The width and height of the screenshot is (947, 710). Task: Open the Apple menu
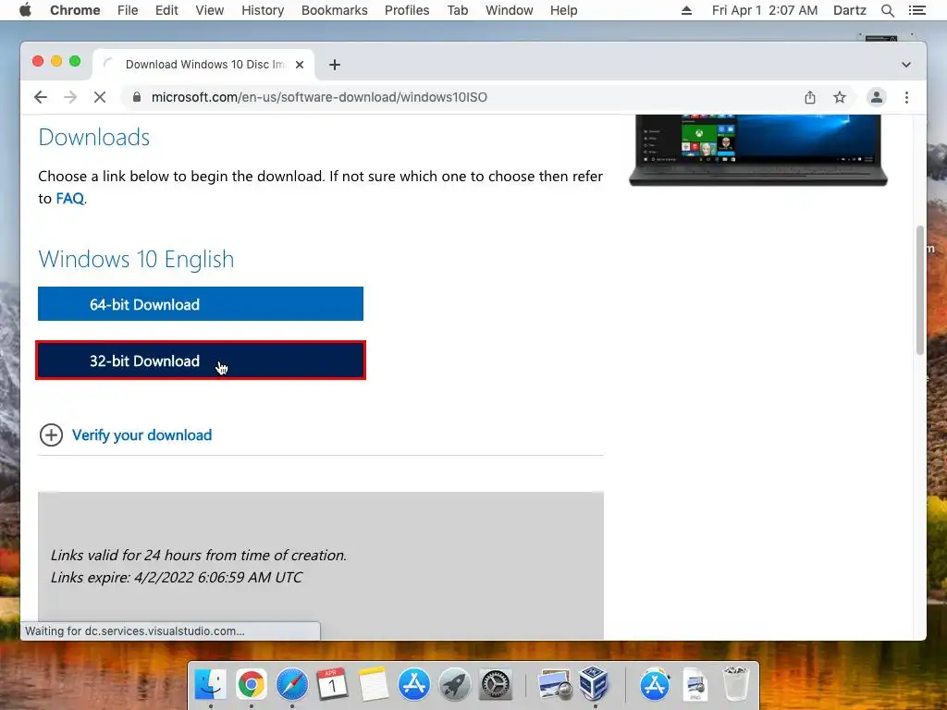click(25, 10)
